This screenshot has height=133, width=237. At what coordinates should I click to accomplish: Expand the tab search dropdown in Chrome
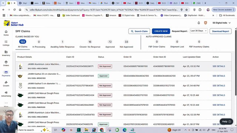[3, 3]
